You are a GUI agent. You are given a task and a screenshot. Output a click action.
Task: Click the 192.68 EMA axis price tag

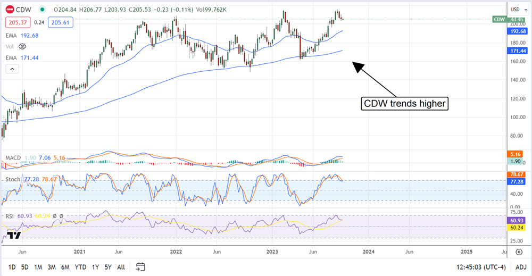(x=517, y=31)
